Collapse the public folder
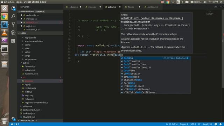 click(x=26, y=63)
